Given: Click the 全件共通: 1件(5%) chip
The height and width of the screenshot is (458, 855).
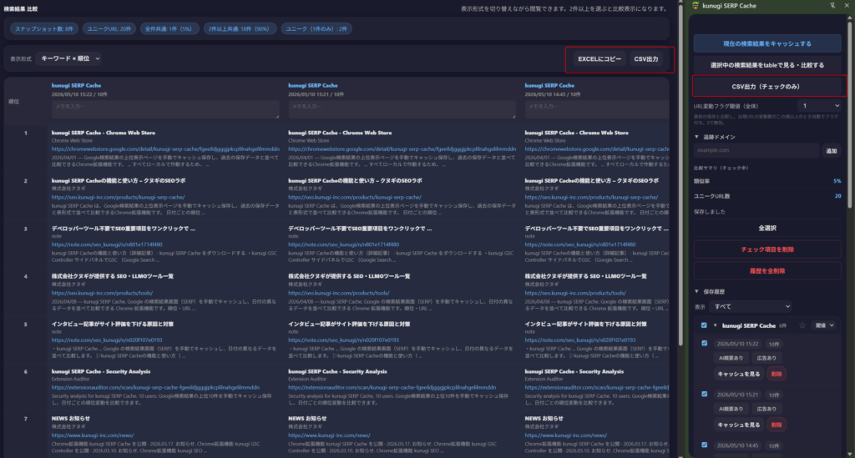Looking at the screenshot, I should pos(169,29).
